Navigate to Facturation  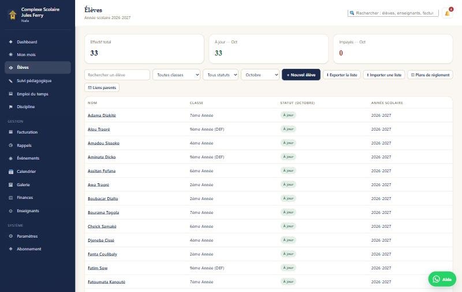coord(38,132)
